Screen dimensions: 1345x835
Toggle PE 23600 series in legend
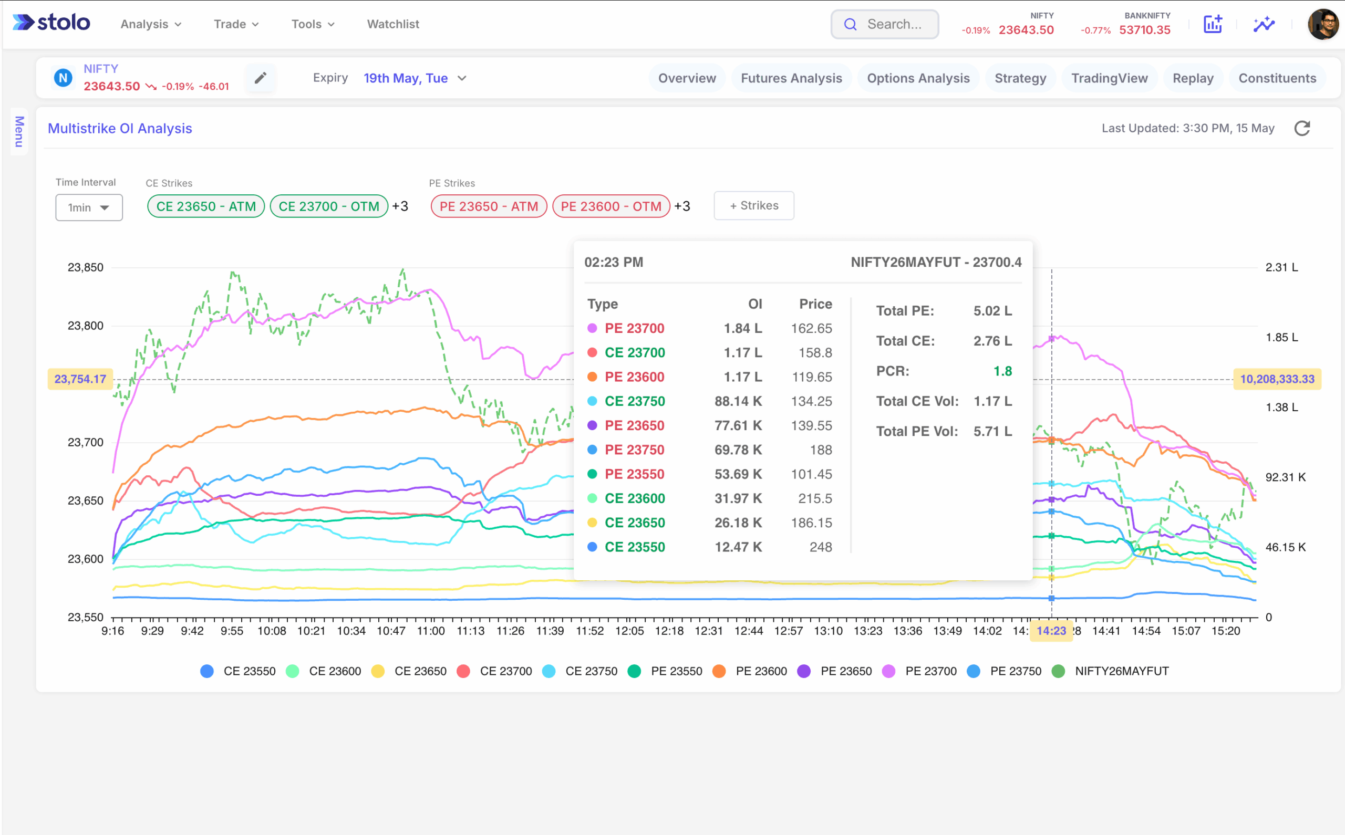tap(750, 671)
